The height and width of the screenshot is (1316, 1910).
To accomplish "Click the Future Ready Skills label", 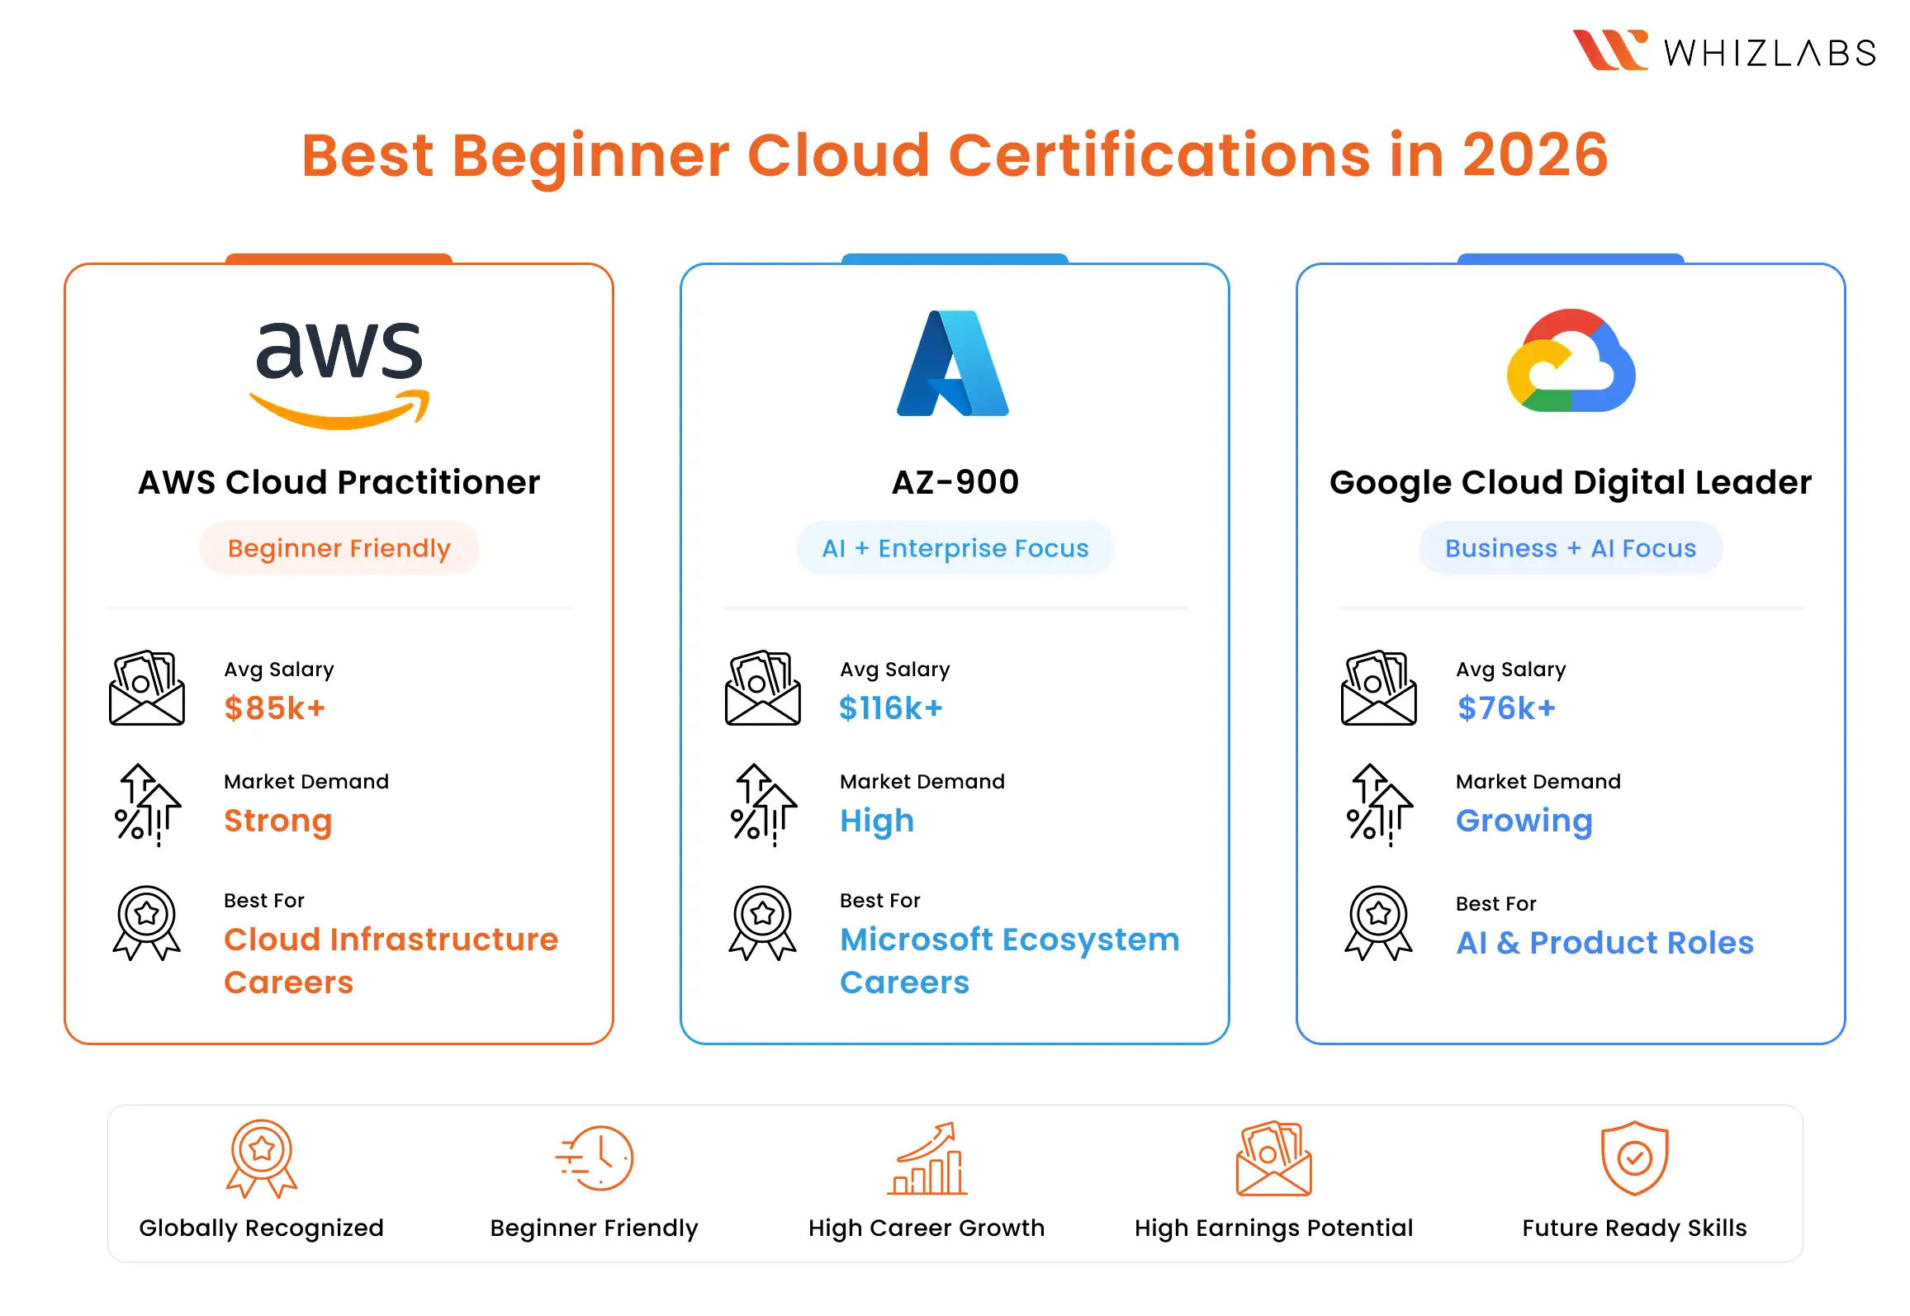I will tap(1634, 1228).
